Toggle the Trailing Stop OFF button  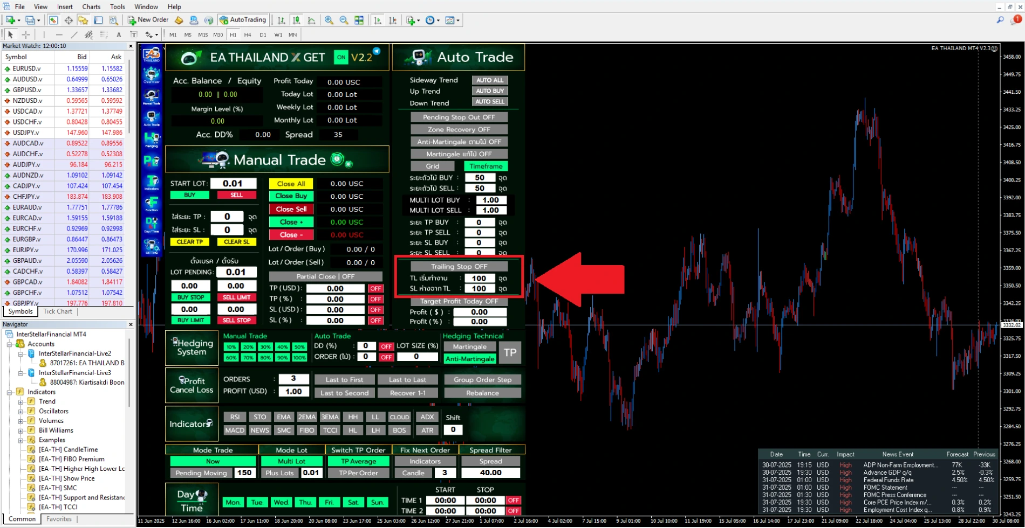pyautogui.click(x=459, y=267)
